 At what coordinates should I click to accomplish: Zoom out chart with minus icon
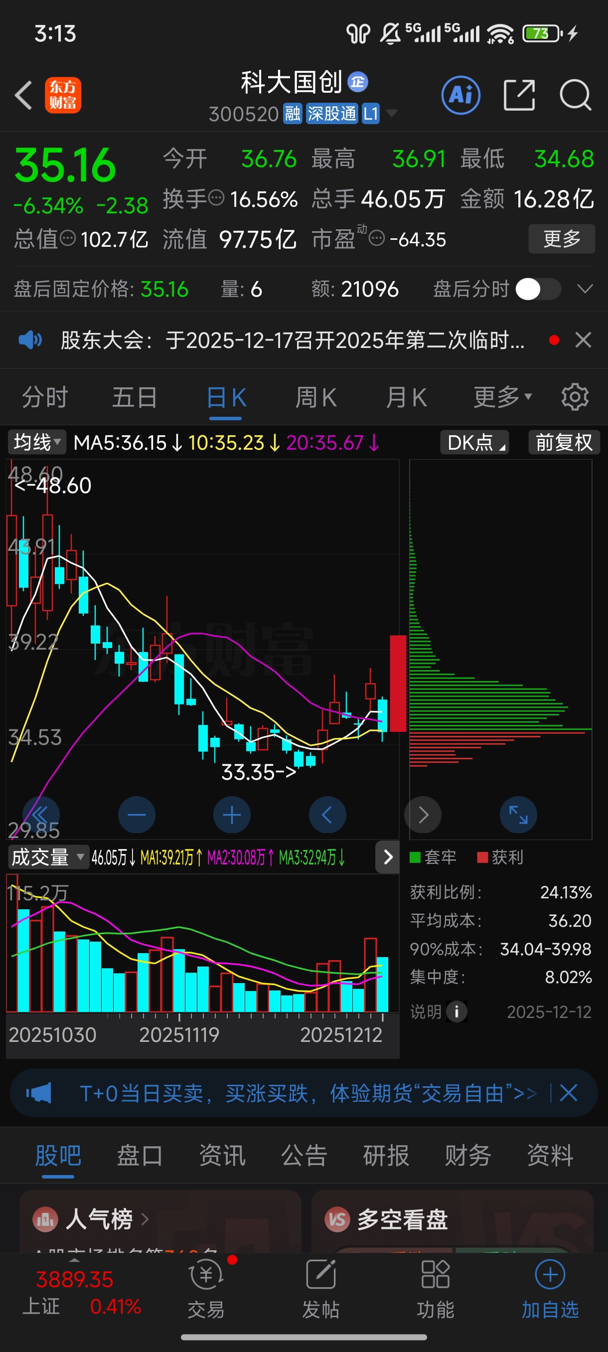pyautogui.click(x=137, y=815)
